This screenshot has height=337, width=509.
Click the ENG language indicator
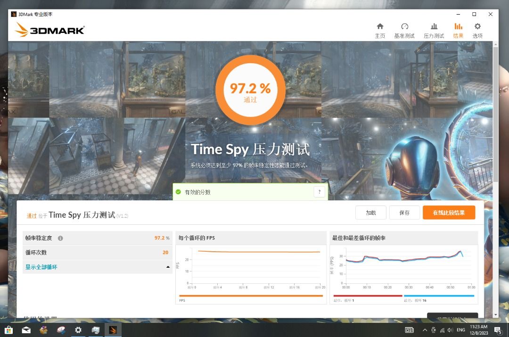click(x=460, y=330)
